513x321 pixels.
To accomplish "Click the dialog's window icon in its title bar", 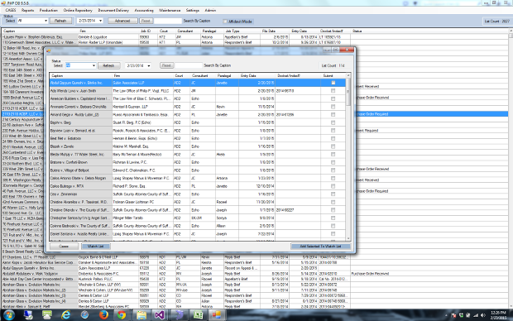I will [49, 50].
